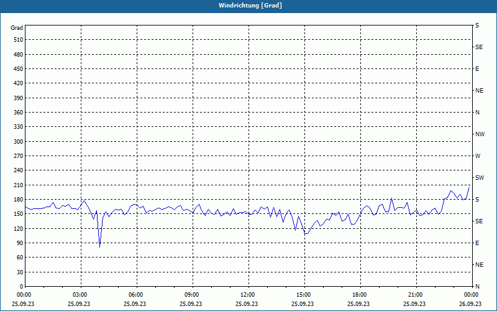Click the 270 y-axis value
Screen dimensions: 497x311
coord(19,156)
